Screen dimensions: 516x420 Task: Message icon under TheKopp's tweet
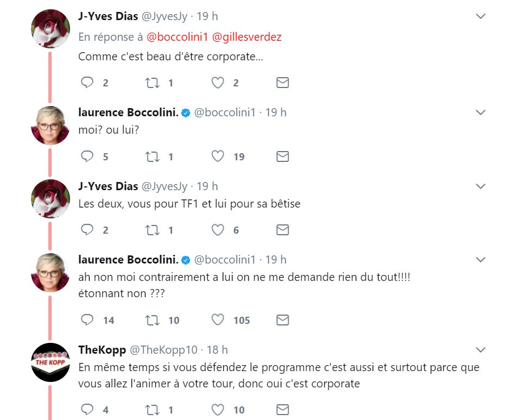tap(282, 410)
